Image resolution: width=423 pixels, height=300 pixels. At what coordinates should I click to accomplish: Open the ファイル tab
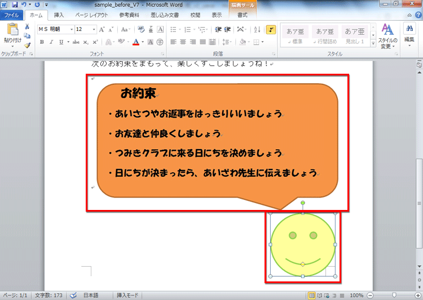[x=11, y=15]
